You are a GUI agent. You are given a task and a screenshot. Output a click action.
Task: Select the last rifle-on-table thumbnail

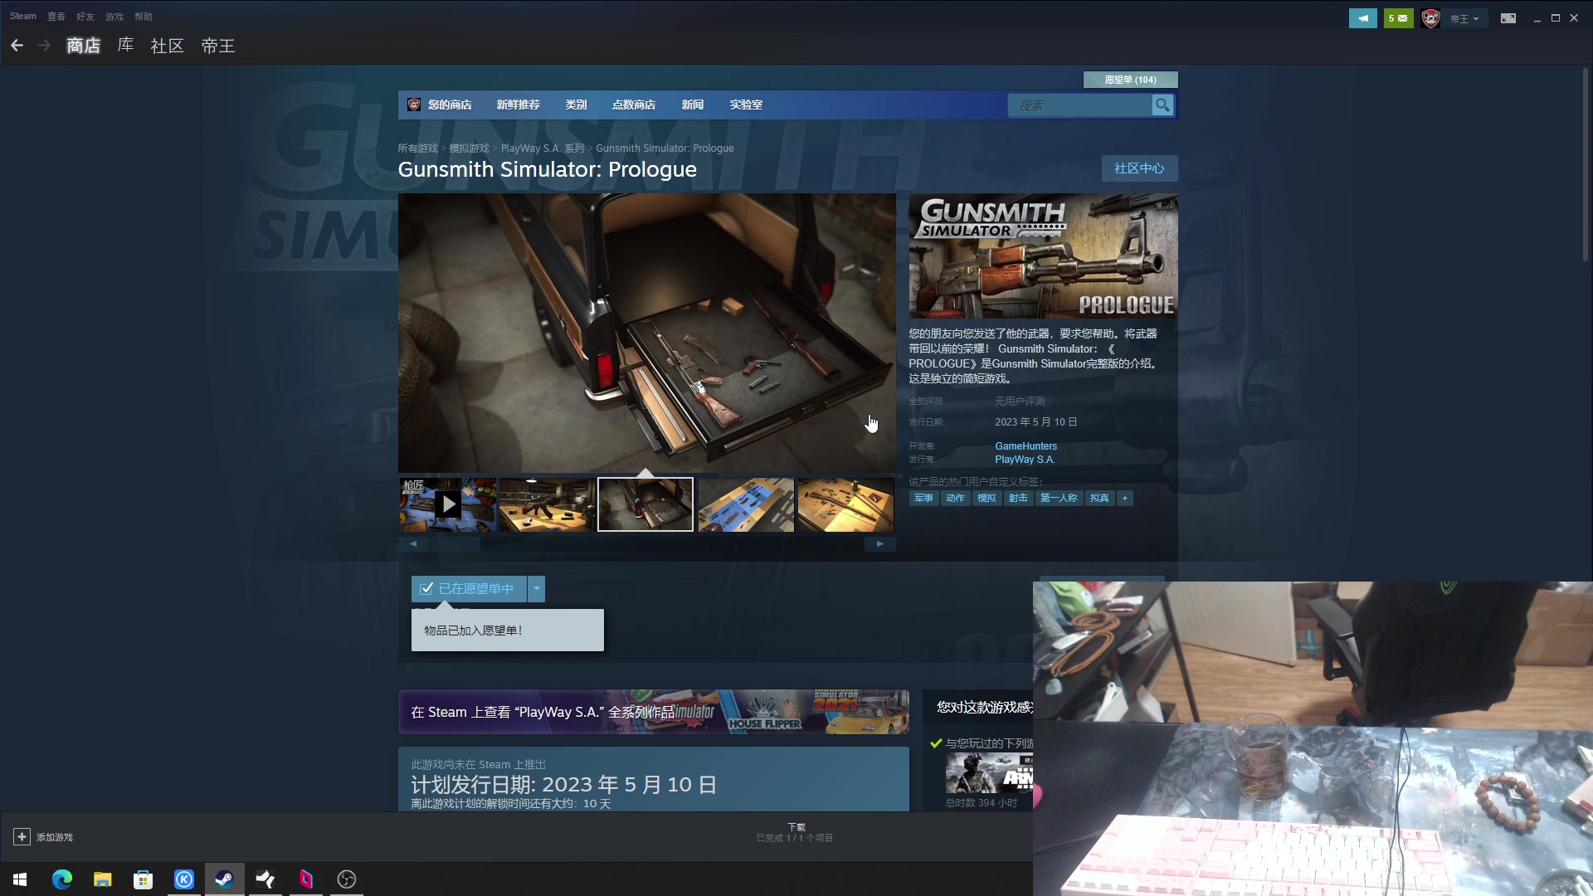tap(845, 504)
